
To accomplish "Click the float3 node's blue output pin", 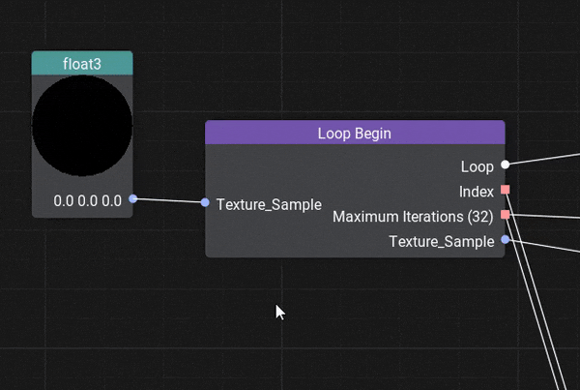I will (x=133, y=199).
